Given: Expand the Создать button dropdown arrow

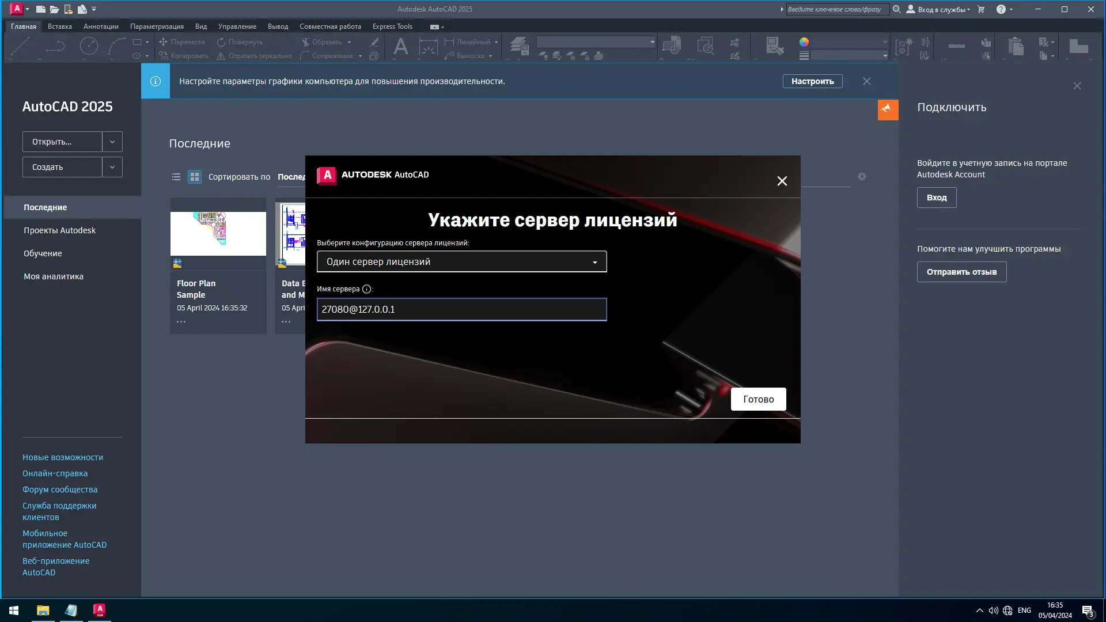Looking at the screenshot, I should 112,167.
